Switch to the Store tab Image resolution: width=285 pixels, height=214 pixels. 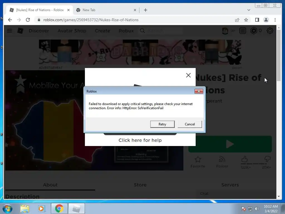tap(140, 185)
